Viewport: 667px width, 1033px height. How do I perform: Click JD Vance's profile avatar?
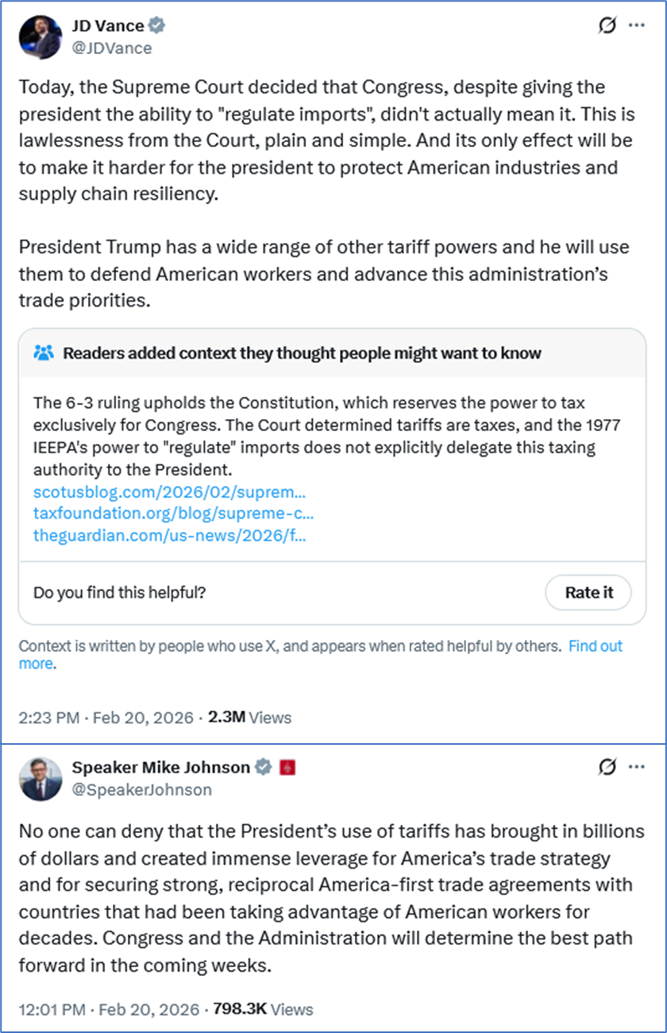(40, 37)
